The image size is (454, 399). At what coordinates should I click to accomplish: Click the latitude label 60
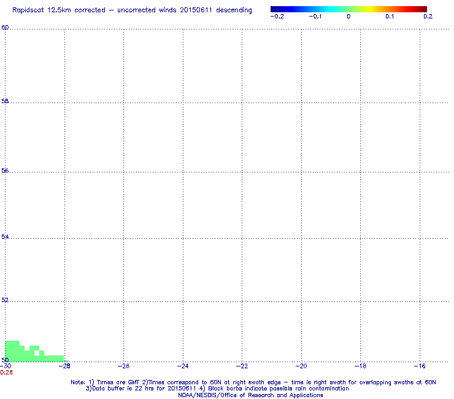coord(5,28)
